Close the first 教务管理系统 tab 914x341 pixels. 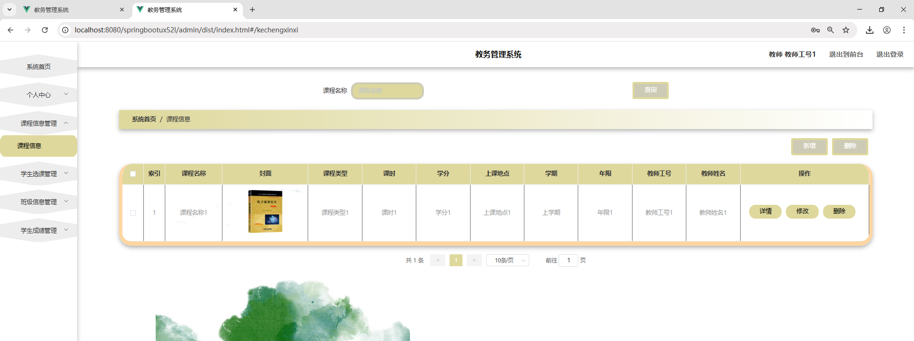[x=122, y=10]
